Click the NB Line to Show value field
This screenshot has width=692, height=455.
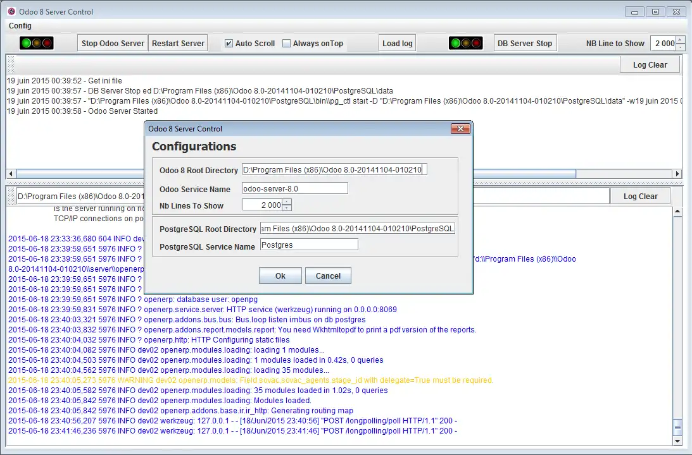664,43
